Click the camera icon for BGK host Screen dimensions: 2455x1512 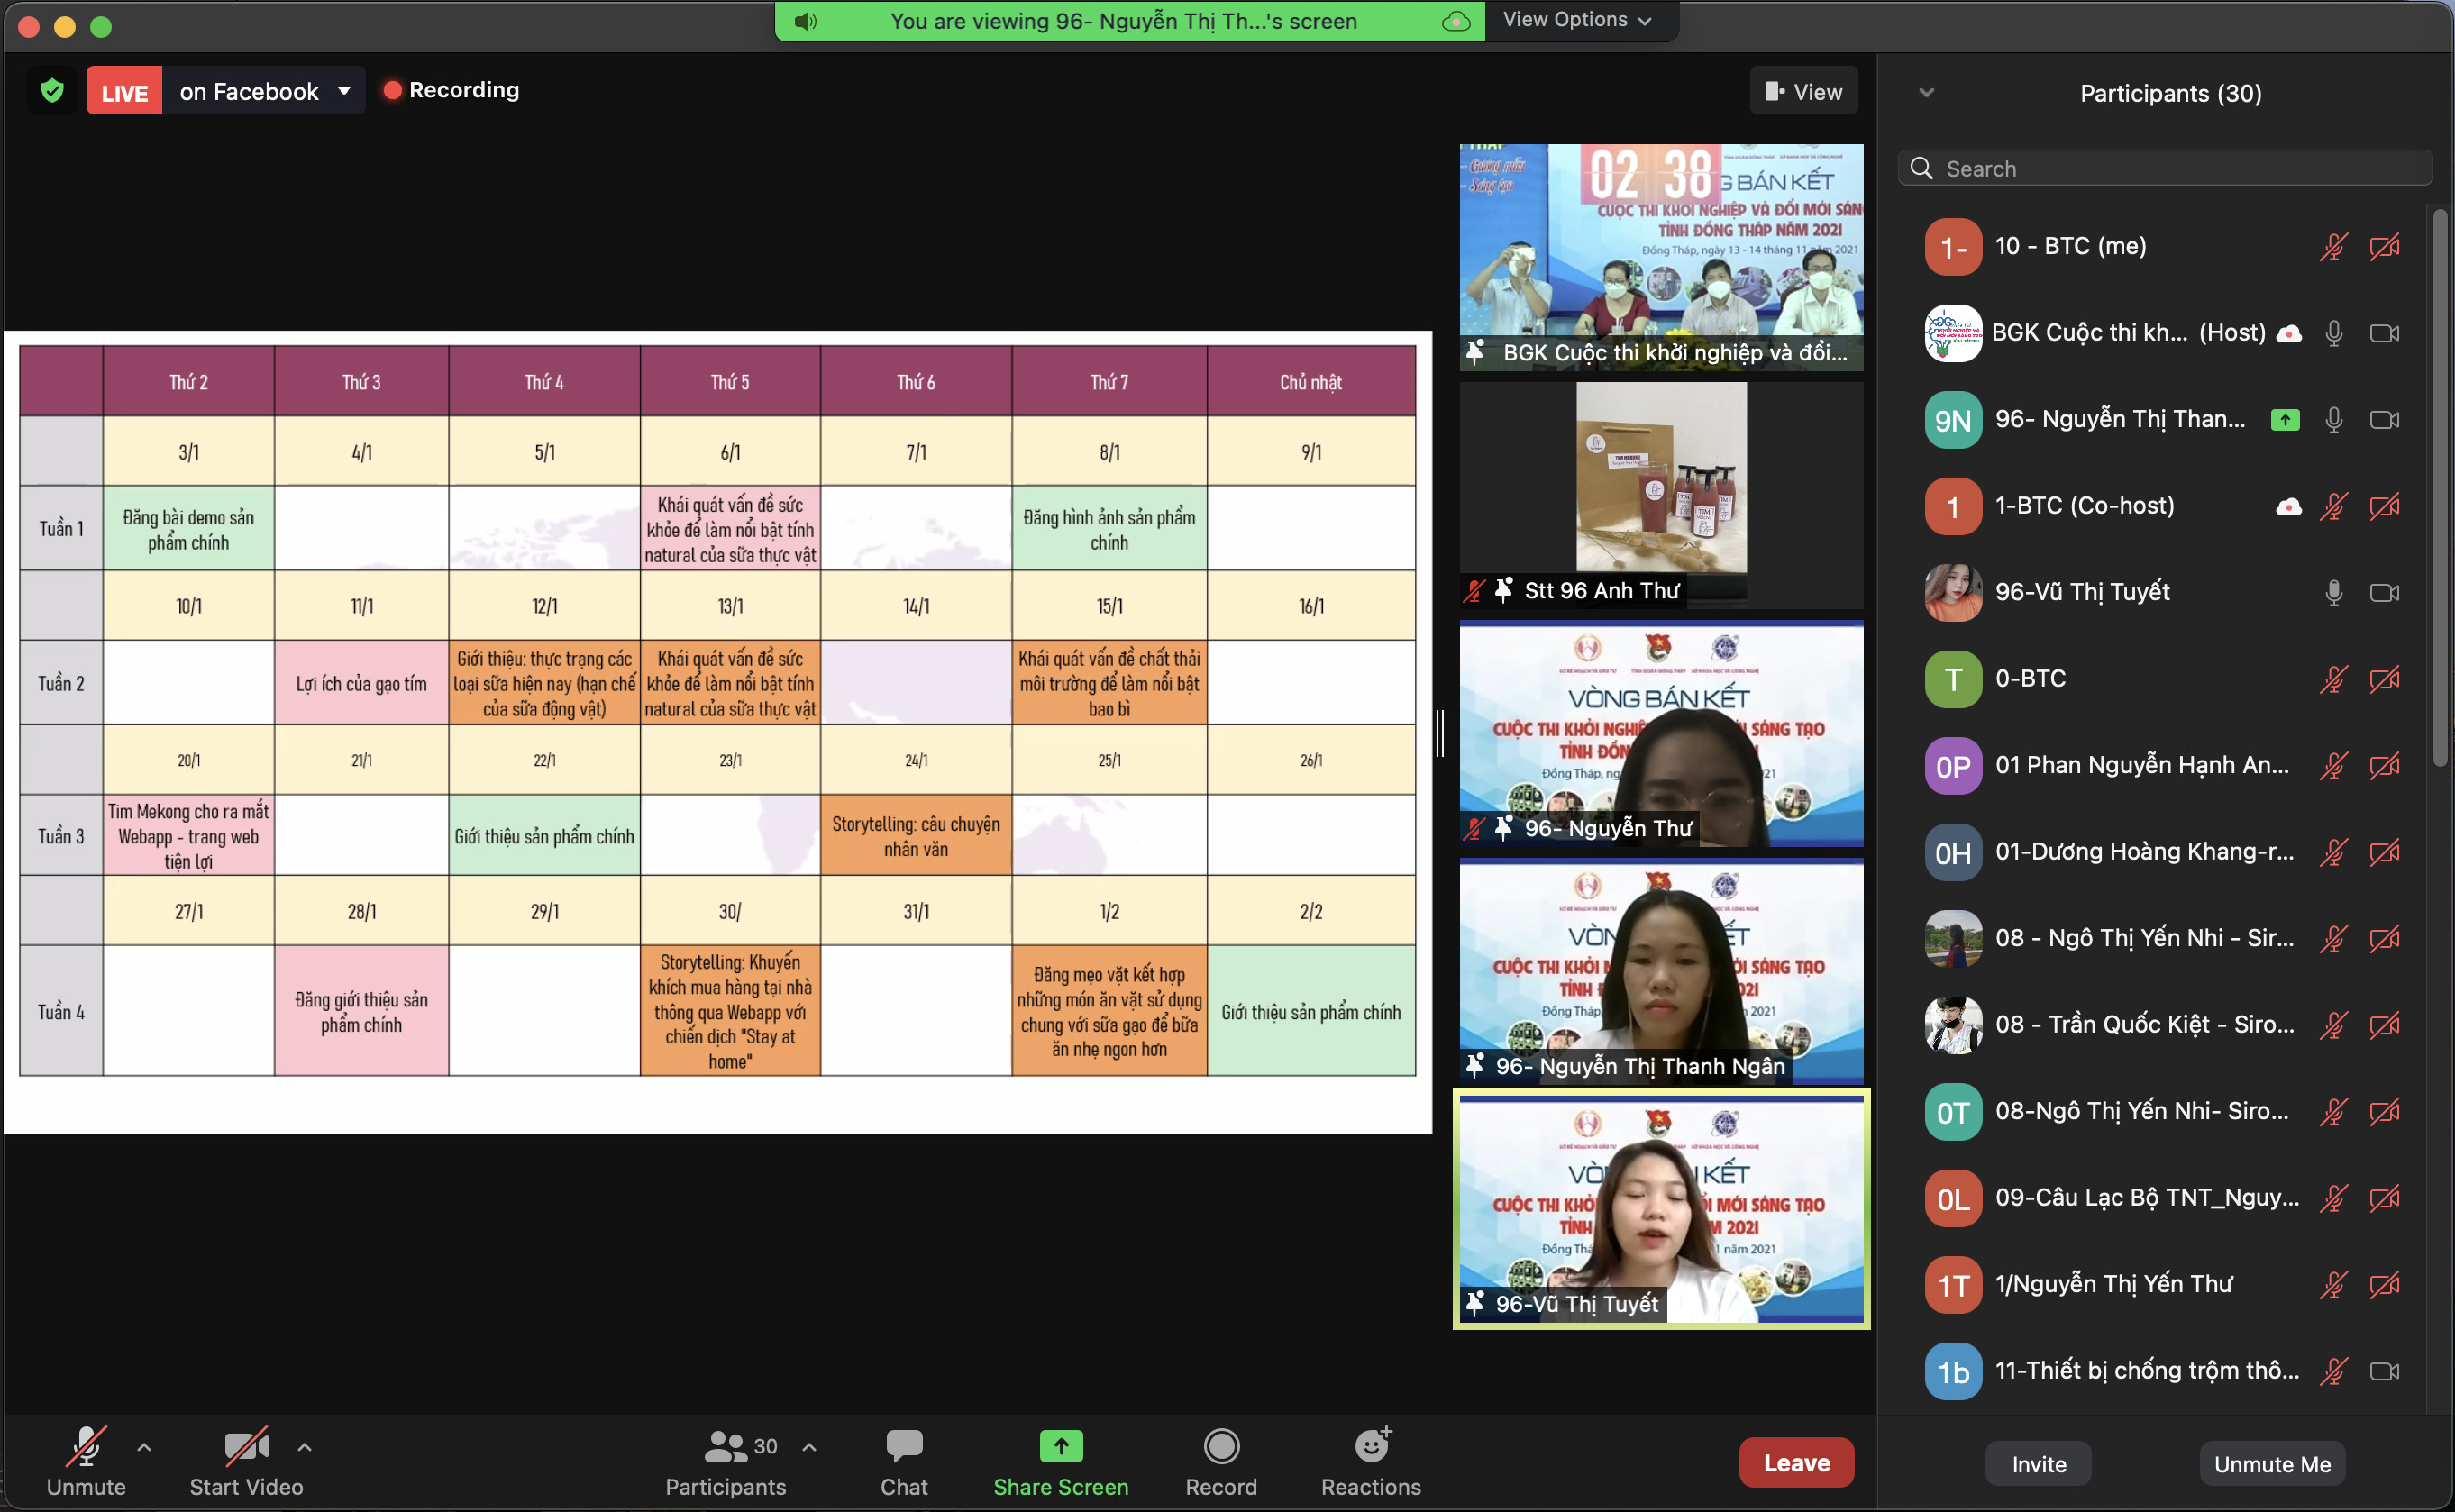(2385, 333)
